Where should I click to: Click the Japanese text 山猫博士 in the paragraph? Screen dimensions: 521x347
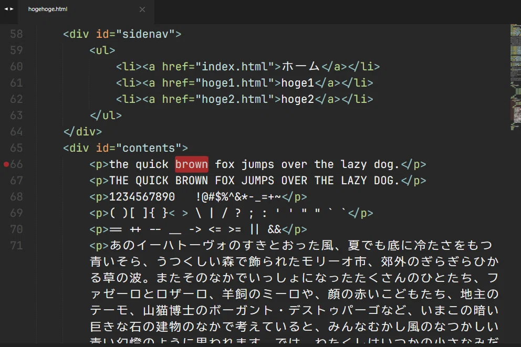(169, 310)
